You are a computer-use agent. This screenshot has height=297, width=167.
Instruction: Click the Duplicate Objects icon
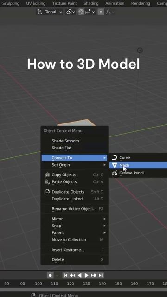click(x=47, y=192)
